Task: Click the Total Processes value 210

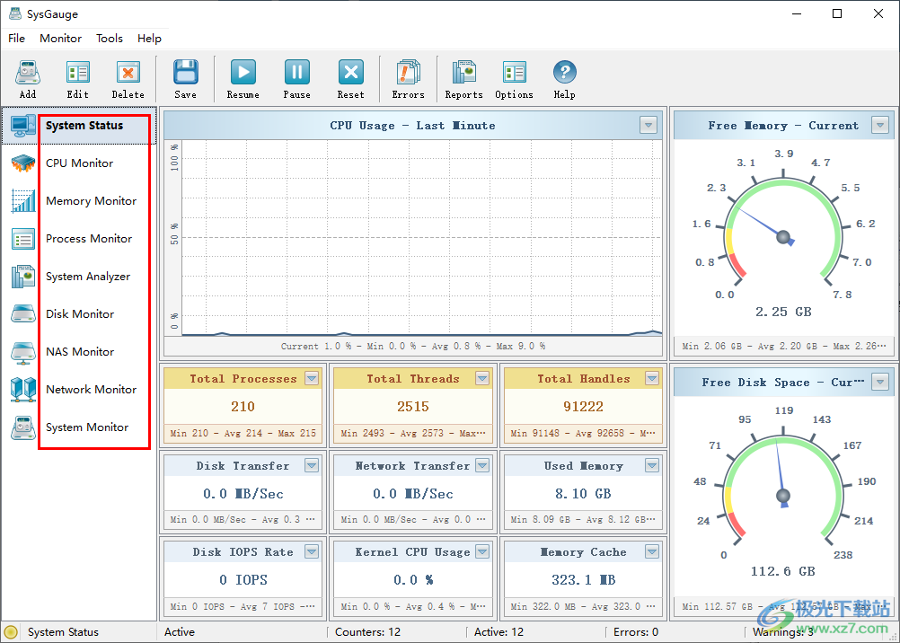Action: click(243, 407)
